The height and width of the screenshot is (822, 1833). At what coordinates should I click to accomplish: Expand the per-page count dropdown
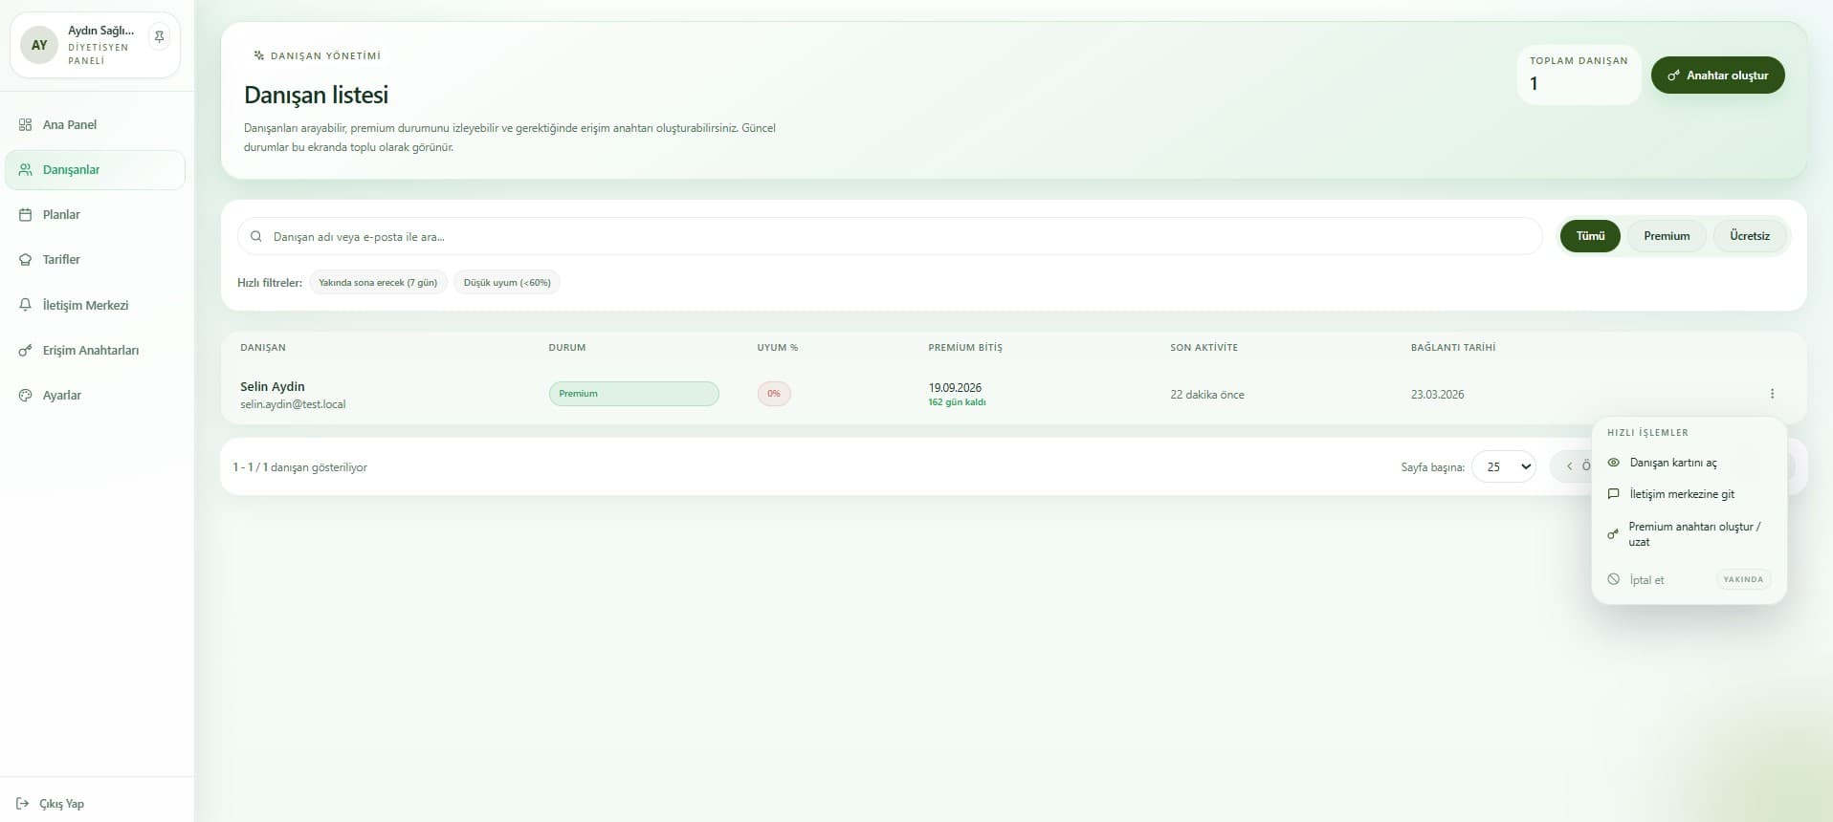tap(1503, 466)
